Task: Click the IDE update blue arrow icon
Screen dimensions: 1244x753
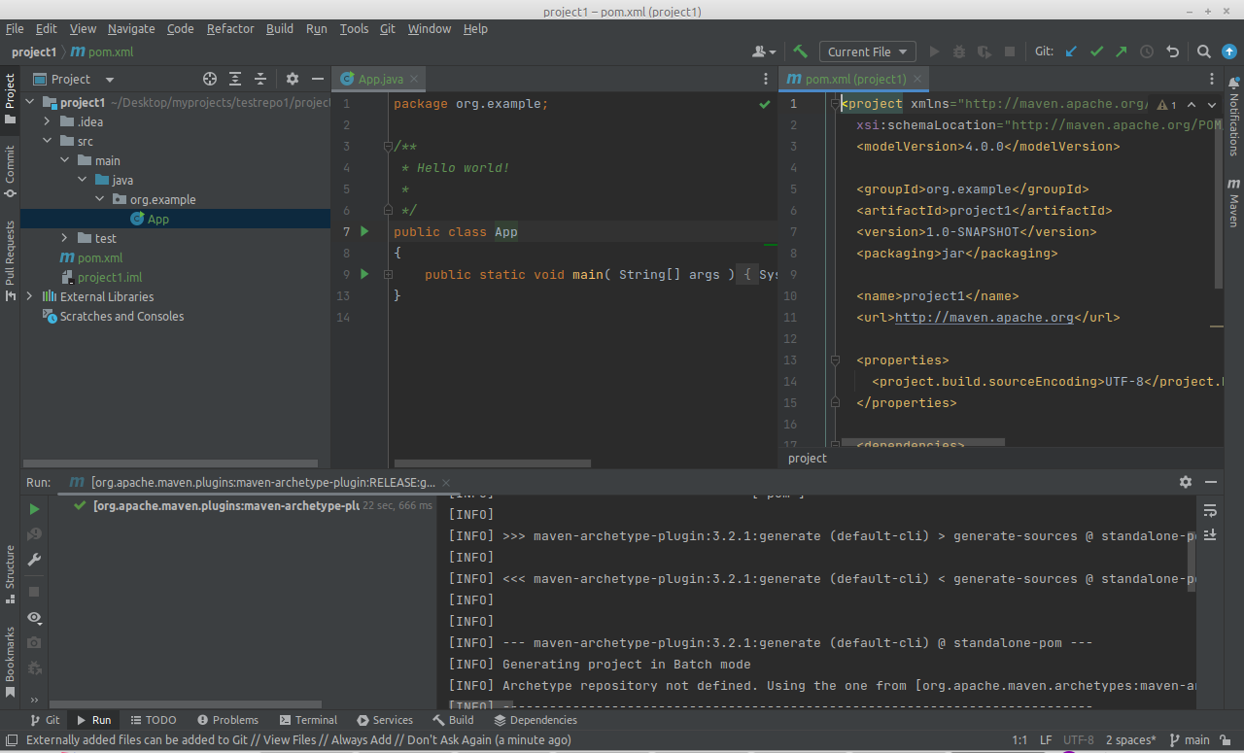Action: pyautogui.click(x=1229, y=51)
